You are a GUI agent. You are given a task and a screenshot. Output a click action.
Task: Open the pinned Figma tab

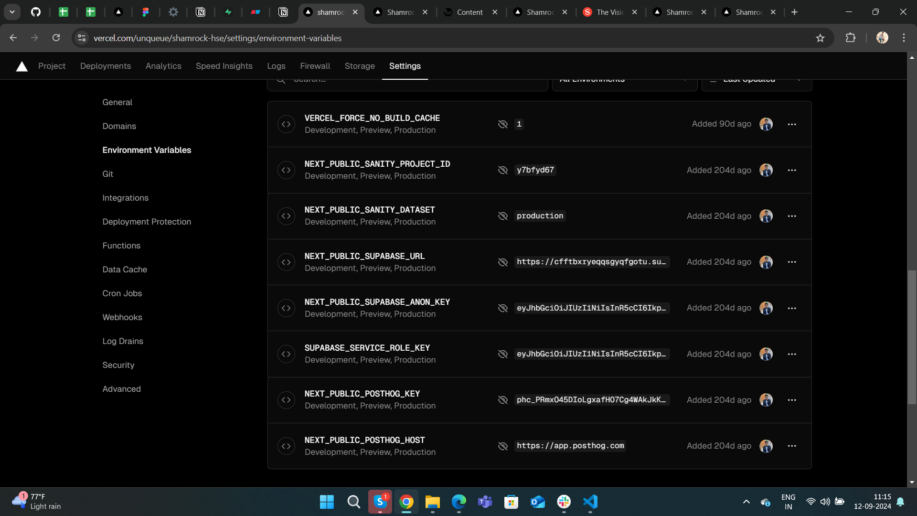[x=146, y=12]
